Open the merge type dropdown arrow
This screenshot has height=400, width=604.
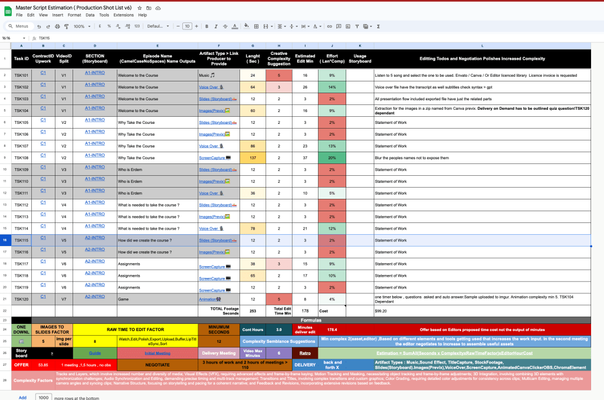pos(271,27)
